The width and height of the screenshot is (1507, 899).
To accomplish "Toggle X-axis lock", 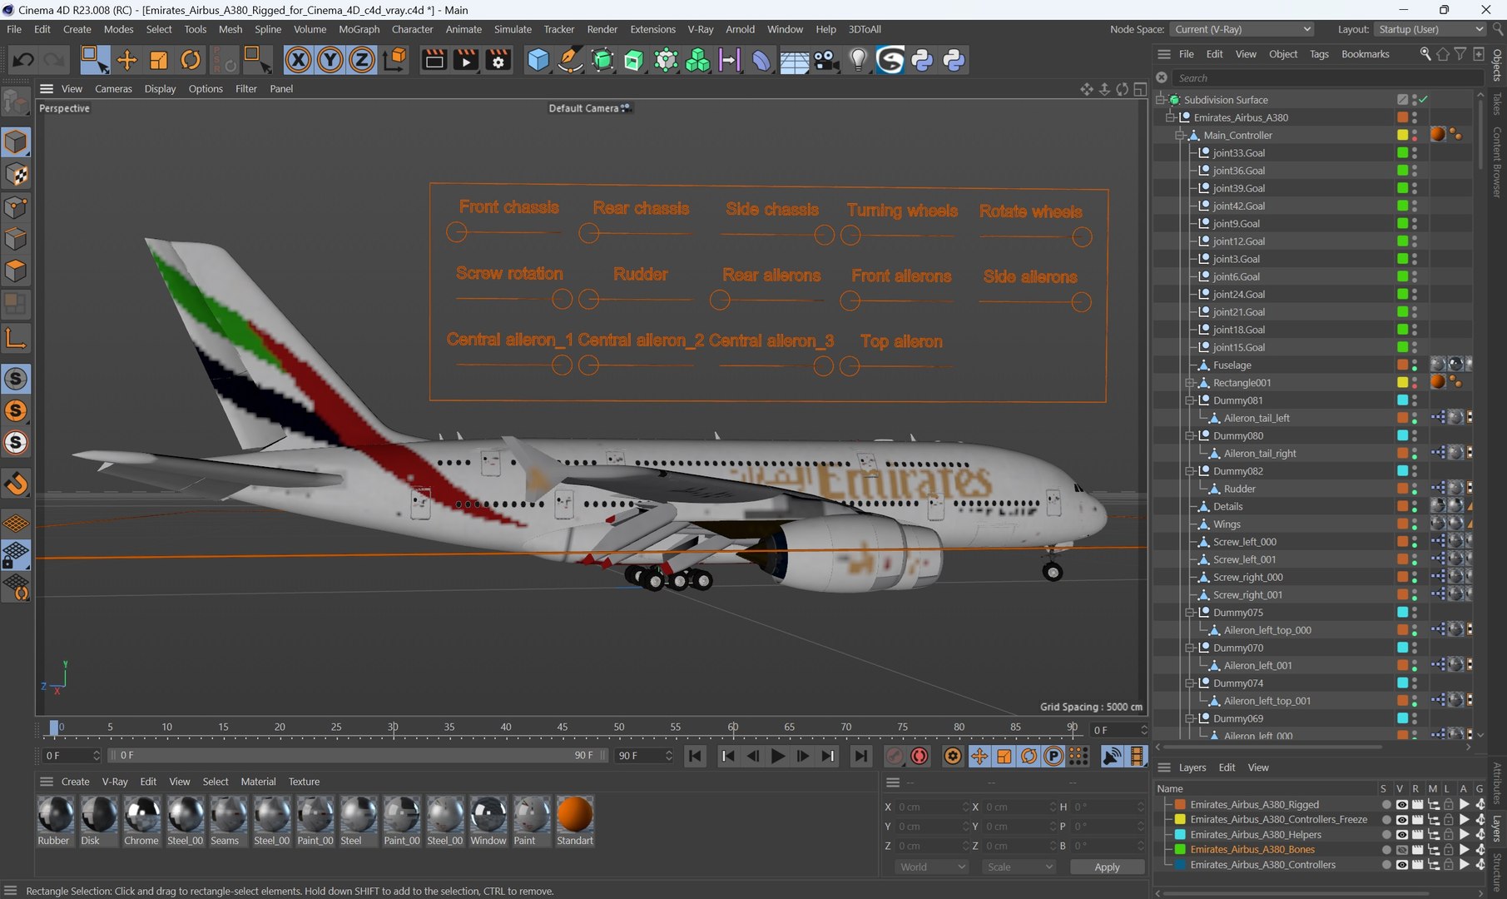I will [298, 60].
